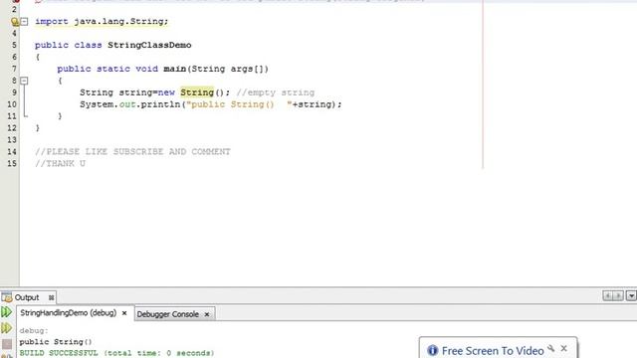This screenshot has width=637, height=358.
Task: Click '//PLEASE LIKE SUBSCRIBE AND COMMENT' comment
Action: click(132, 152)
